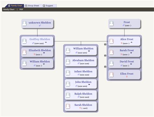Open the Abraham Sheldon name link
Viewport: 154px width, 117px height.
pyautogui.click(x=83, y=60)
